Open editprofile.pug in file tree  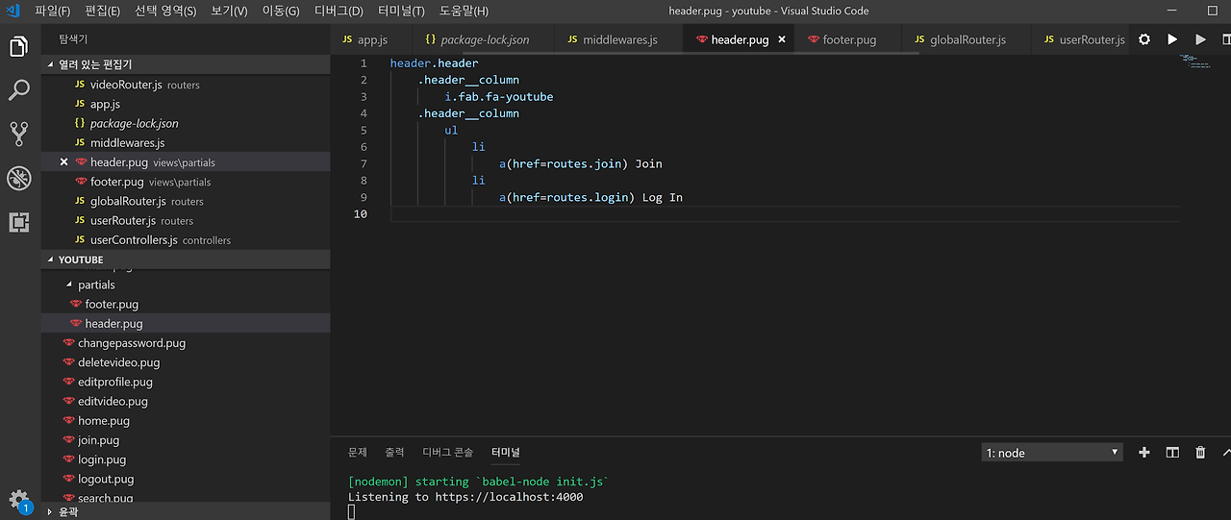point(187,382)
